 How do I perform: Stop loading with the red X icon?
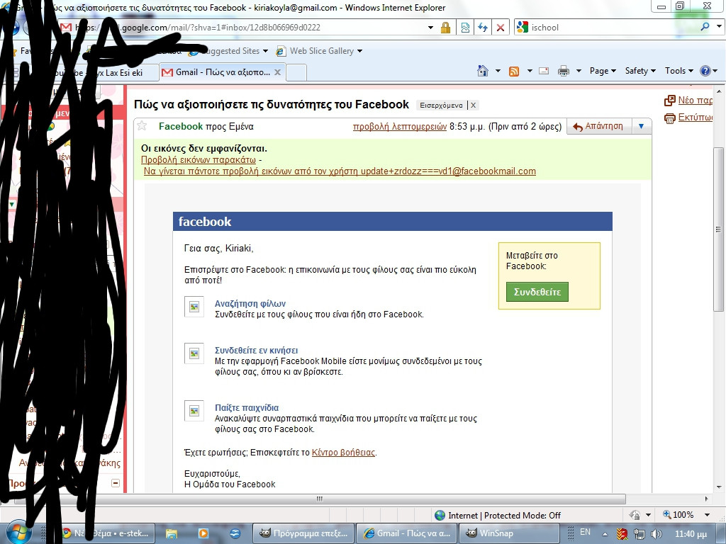[501, 28]
